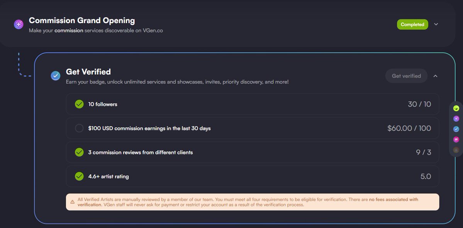Click the 4.6+ artist rating requirement label
The image size is (463, 228).
coord(109,177)
